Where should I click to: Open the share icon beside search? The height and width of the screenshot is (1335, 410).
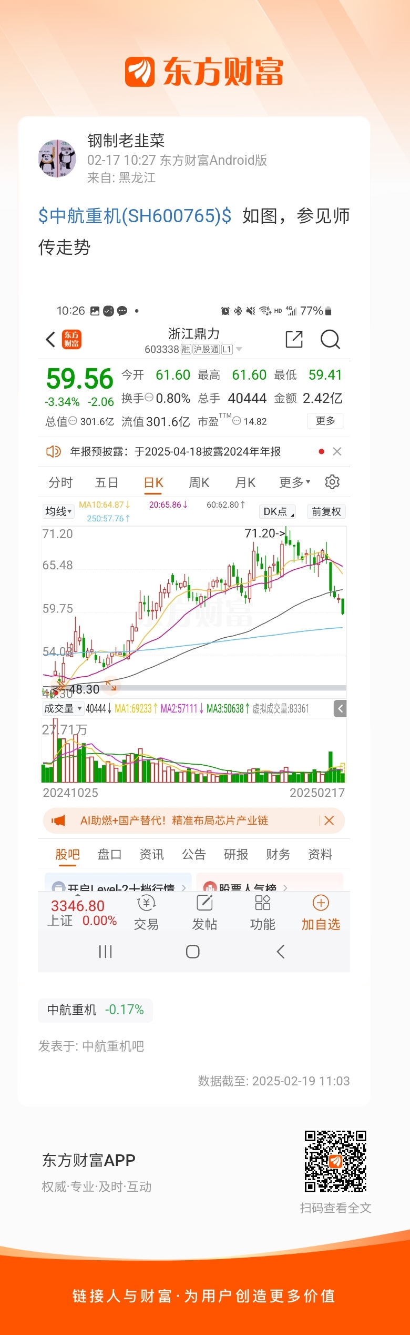point(294,339)
